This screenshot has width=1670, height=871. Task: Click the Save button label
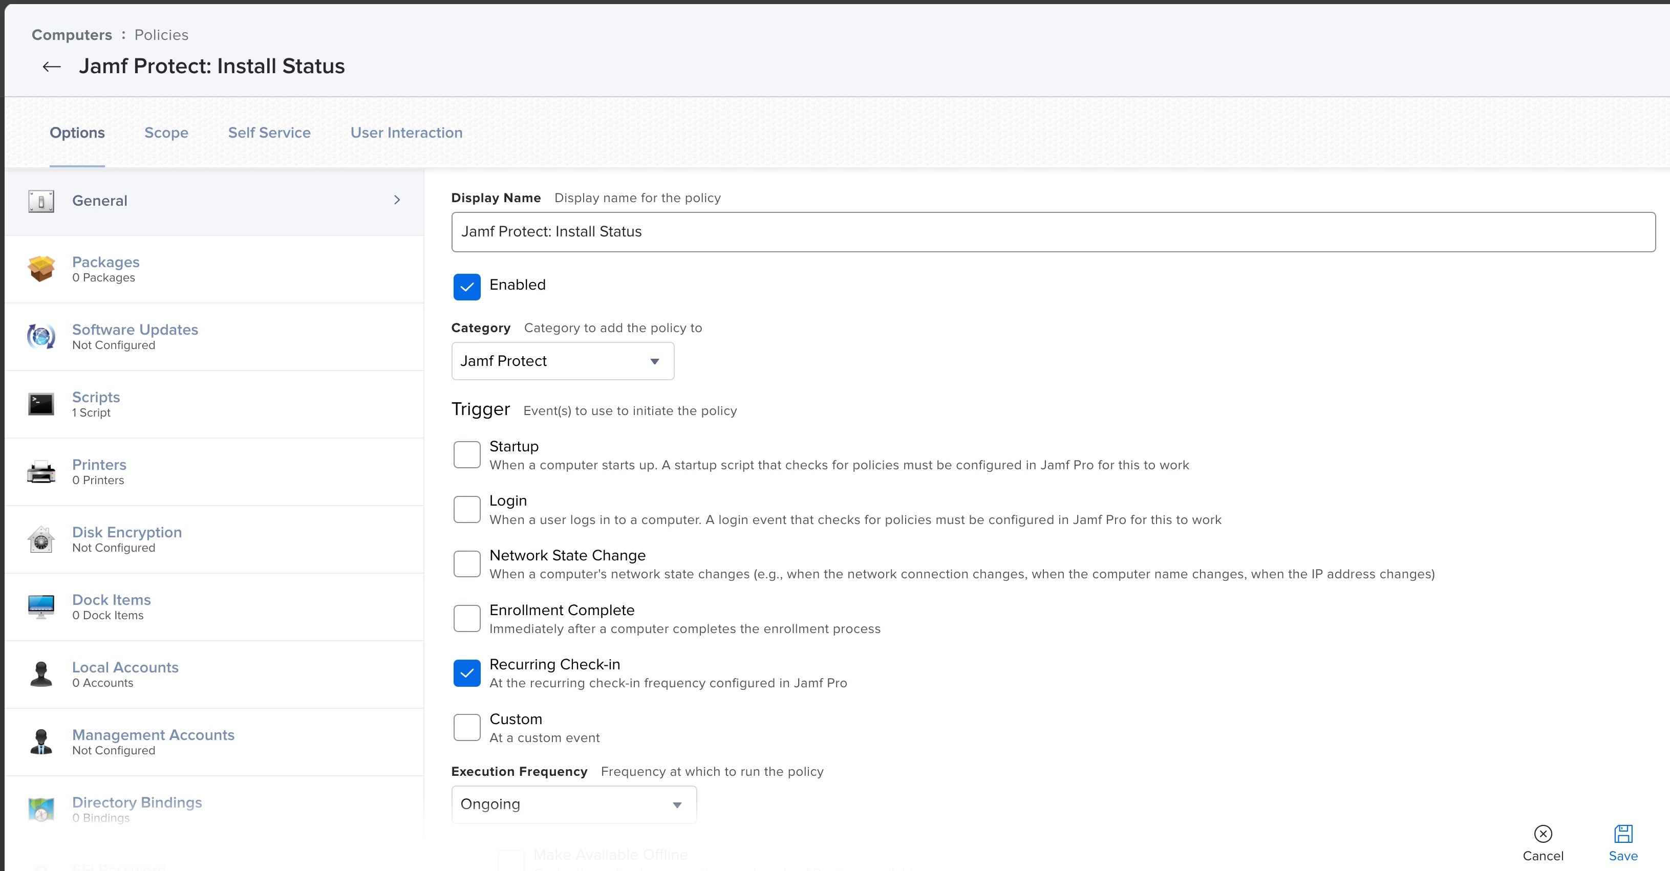[x=1623, y=856]
